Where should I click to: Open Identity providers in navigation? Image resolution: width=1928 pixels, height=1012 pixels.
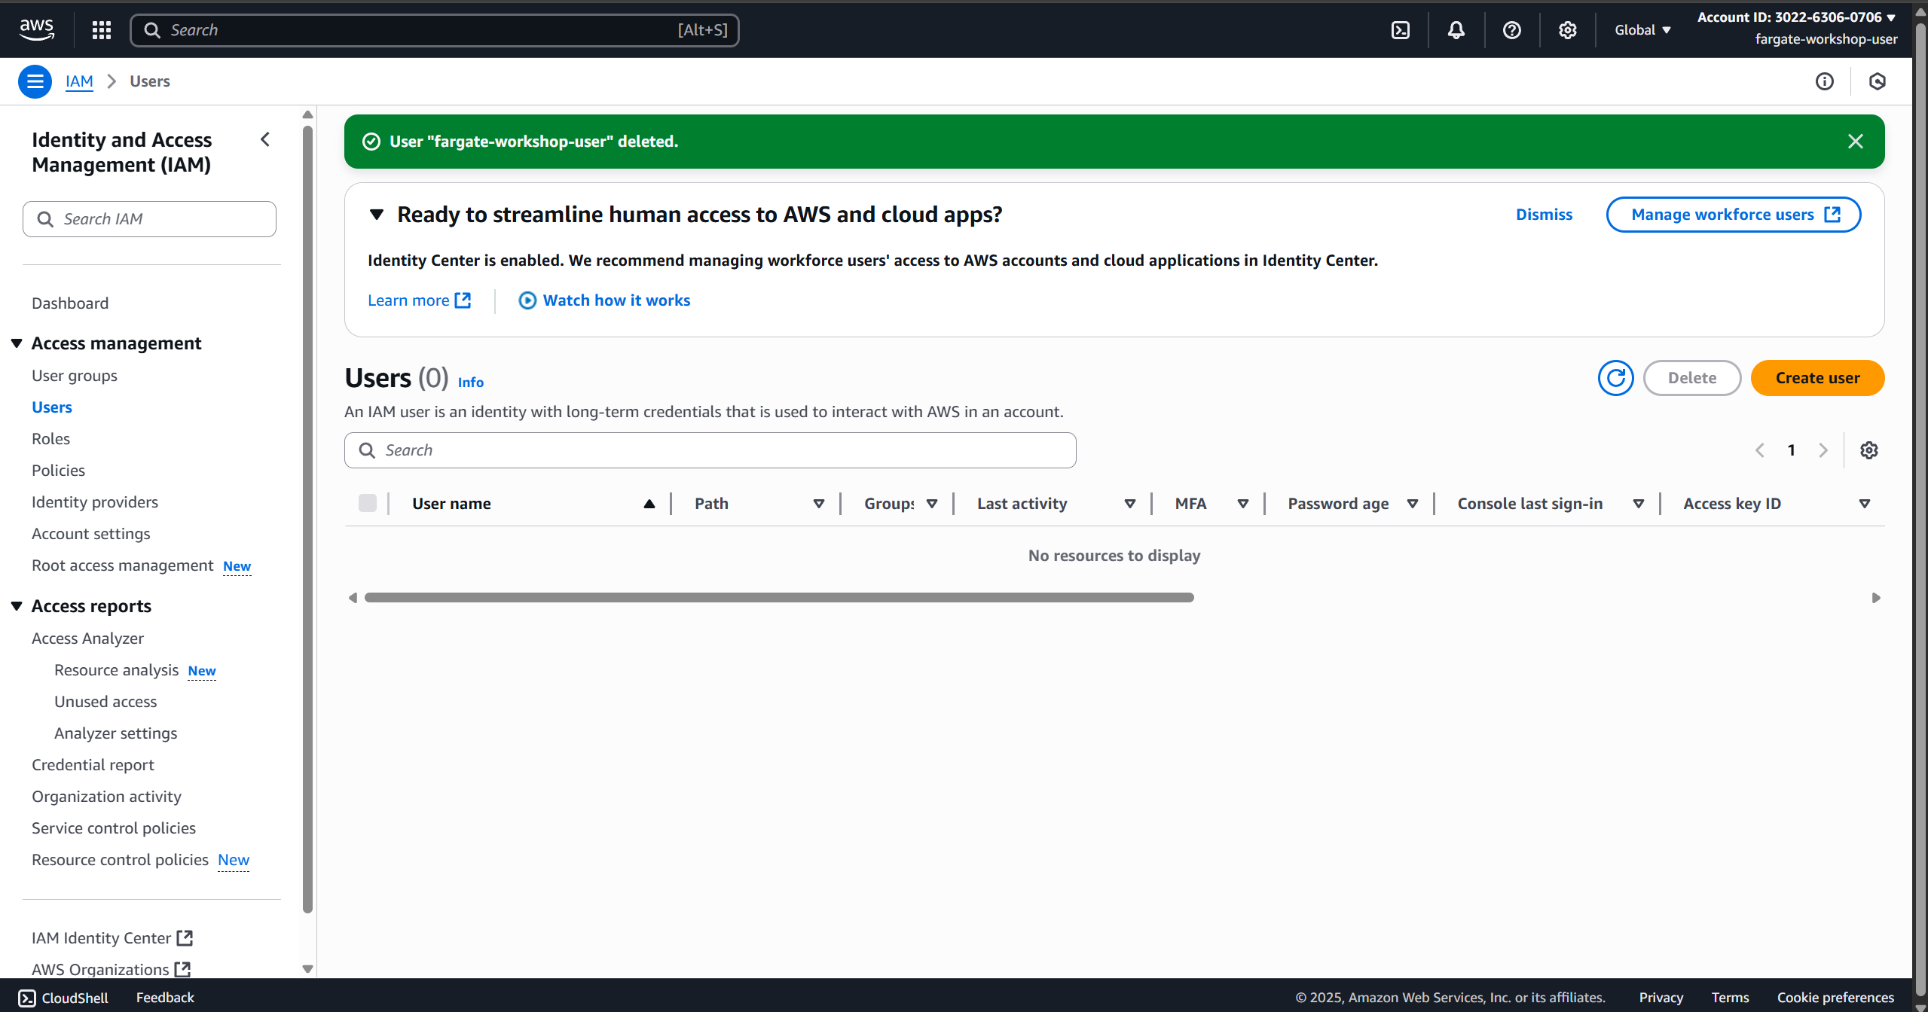pyautogui.click(x=95, y=502)
